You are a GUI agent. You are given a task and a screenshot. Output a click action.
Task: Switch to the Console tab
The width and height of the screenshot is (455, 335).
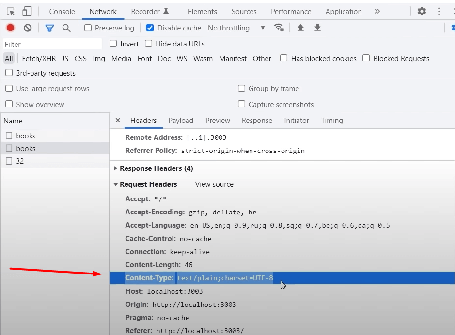click(x=62, y=12)
